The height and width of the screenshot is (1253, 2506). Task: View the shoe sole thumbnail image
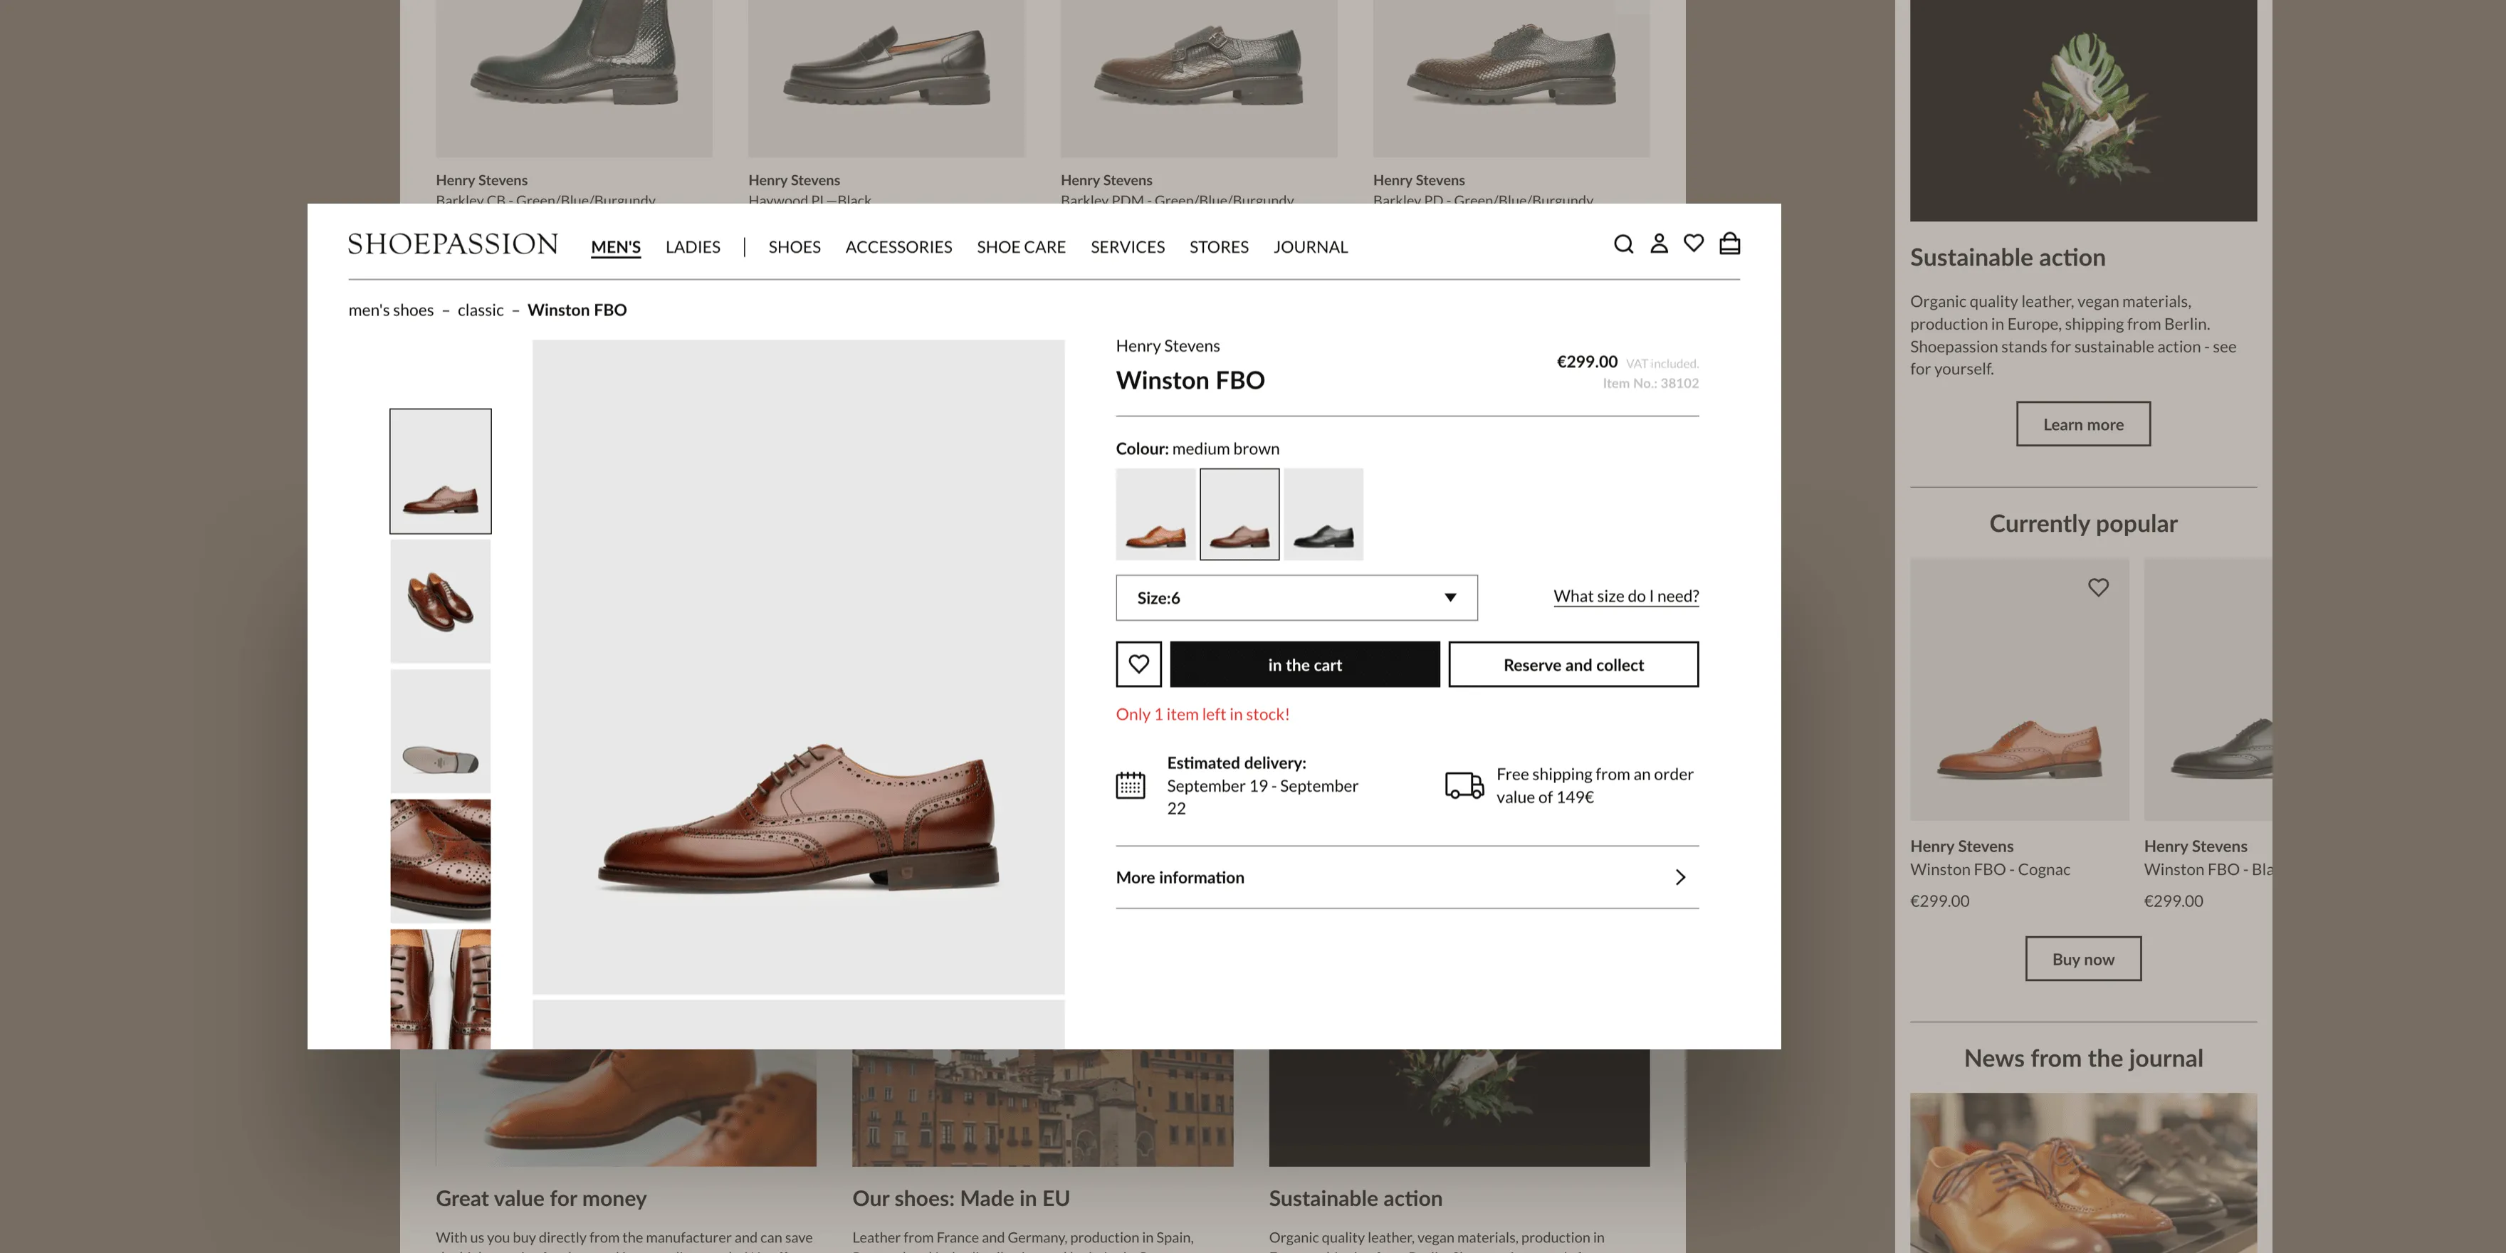click(x=440, y=730)
